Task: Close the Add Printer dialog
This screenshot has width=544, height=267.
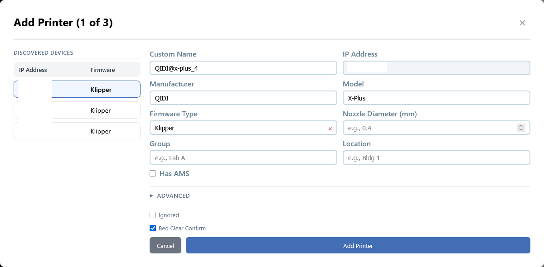Action: (522, 23)
